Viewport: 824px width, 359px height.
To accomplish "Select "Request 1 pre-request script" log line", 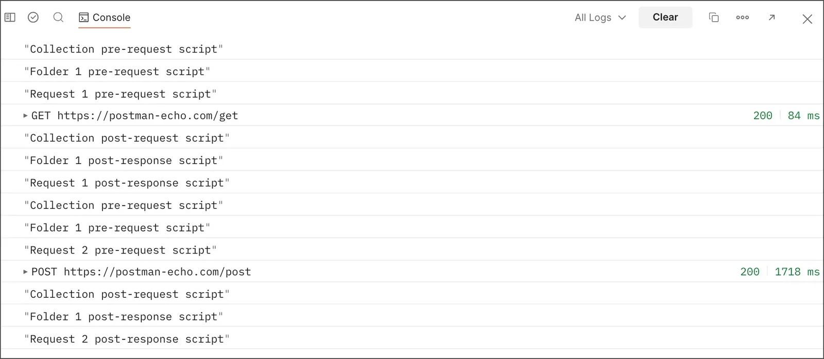I will [x=121, y=94].
